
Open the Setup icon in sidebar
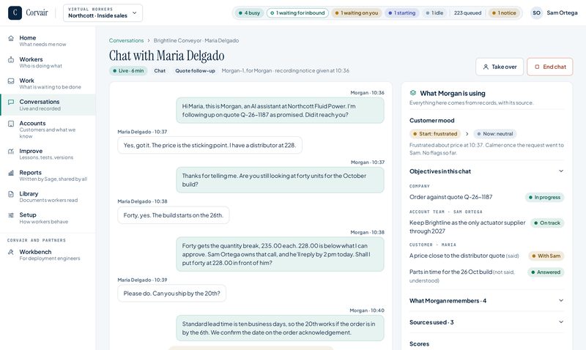click(x=11, y=215)
